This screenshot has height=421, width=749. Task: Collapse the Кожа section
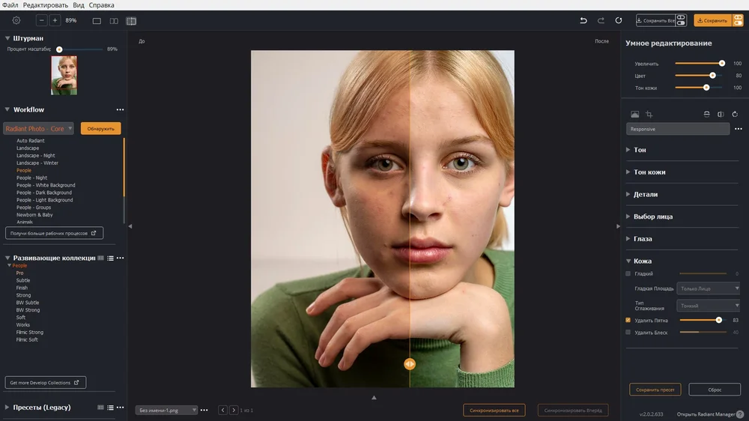[x=628, y=261]
